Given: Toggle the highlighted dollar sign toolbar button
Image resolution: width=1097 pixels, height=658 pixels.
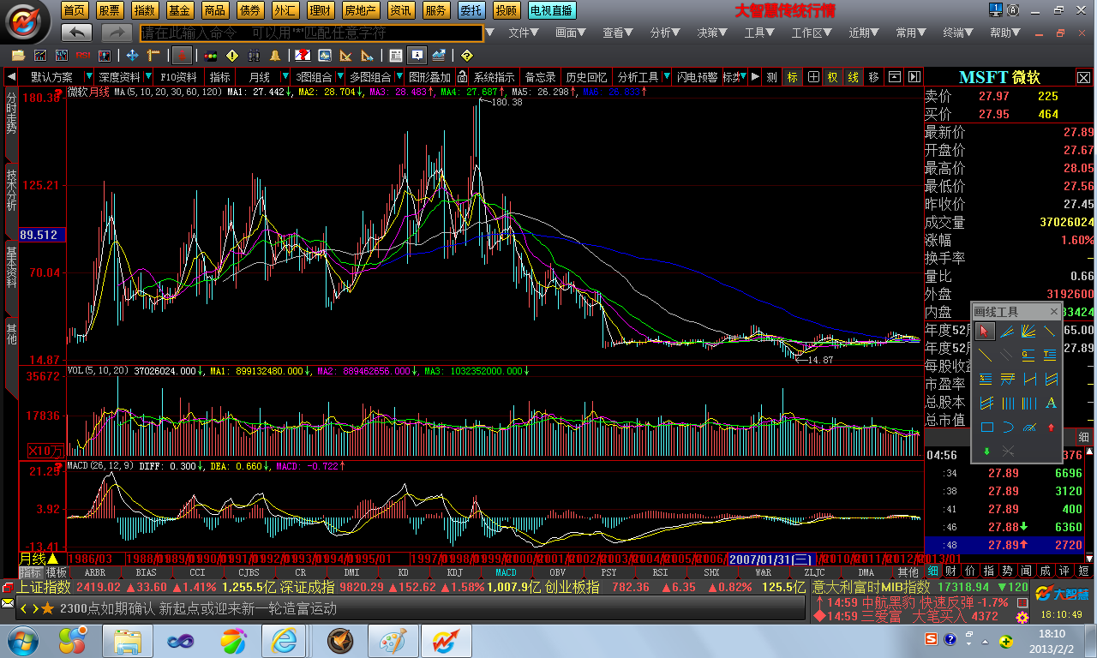Looking at the screenshot, I should (x=183, y=55).
